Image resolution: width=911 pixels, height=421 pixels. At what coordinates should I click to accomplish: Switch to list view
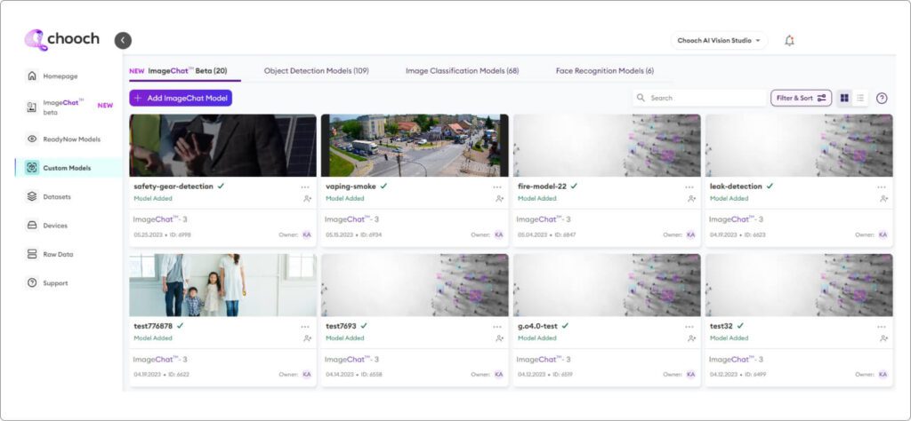pyautogui.click(x=860, y=98)
